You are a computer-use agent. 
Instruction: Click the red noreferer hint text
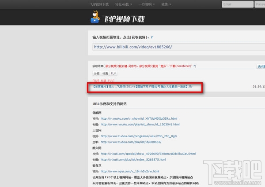[x=149, y=66]
